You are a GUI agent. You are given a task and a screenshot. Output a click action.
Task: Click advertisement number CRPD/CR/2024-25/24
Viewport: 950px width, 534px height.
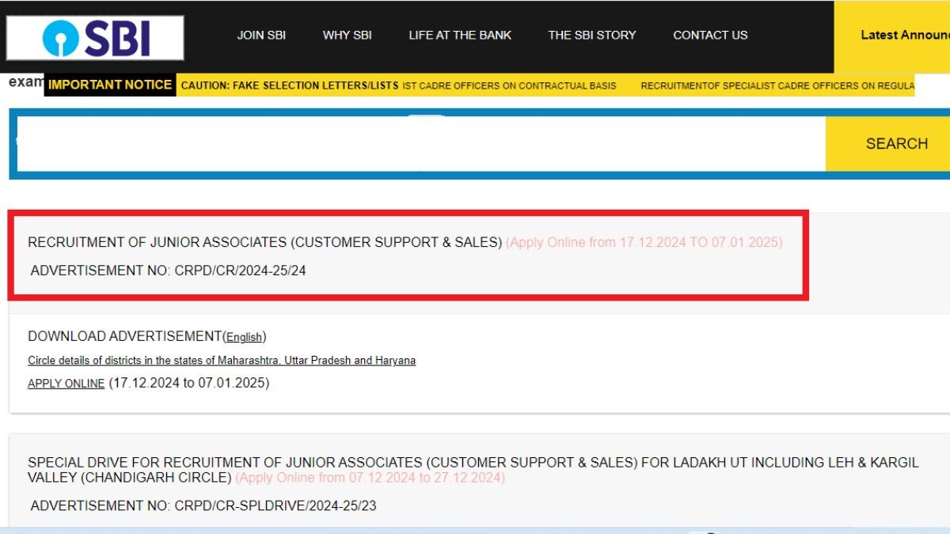[168, 271]
